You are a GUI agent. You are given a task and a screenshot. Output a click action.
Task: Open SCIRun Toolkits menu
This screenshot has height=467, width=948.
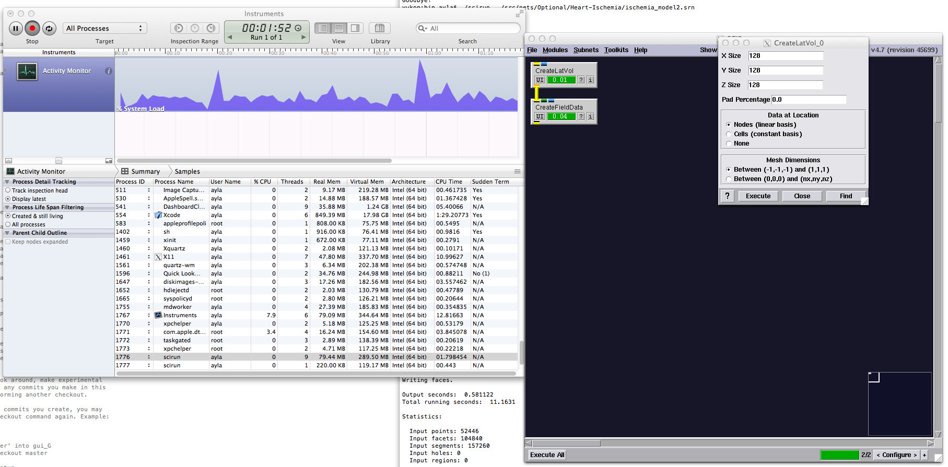point(616,50)
